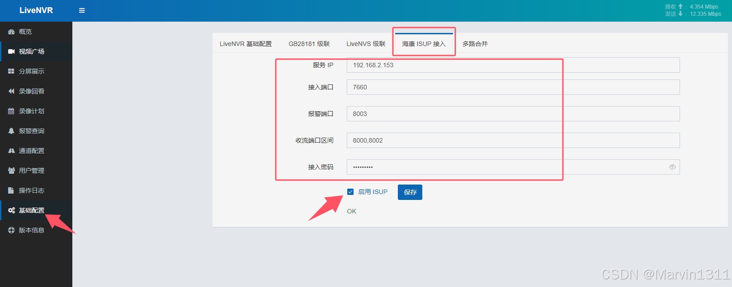Open the GB28181 级联 tab

tap(309, 44)
